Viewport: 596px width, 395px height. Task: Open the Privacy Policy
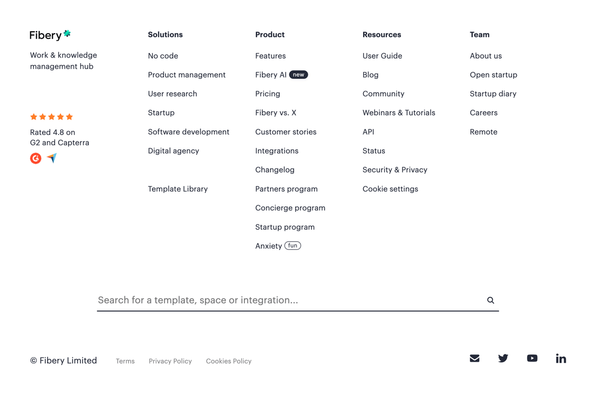(170, 361)
